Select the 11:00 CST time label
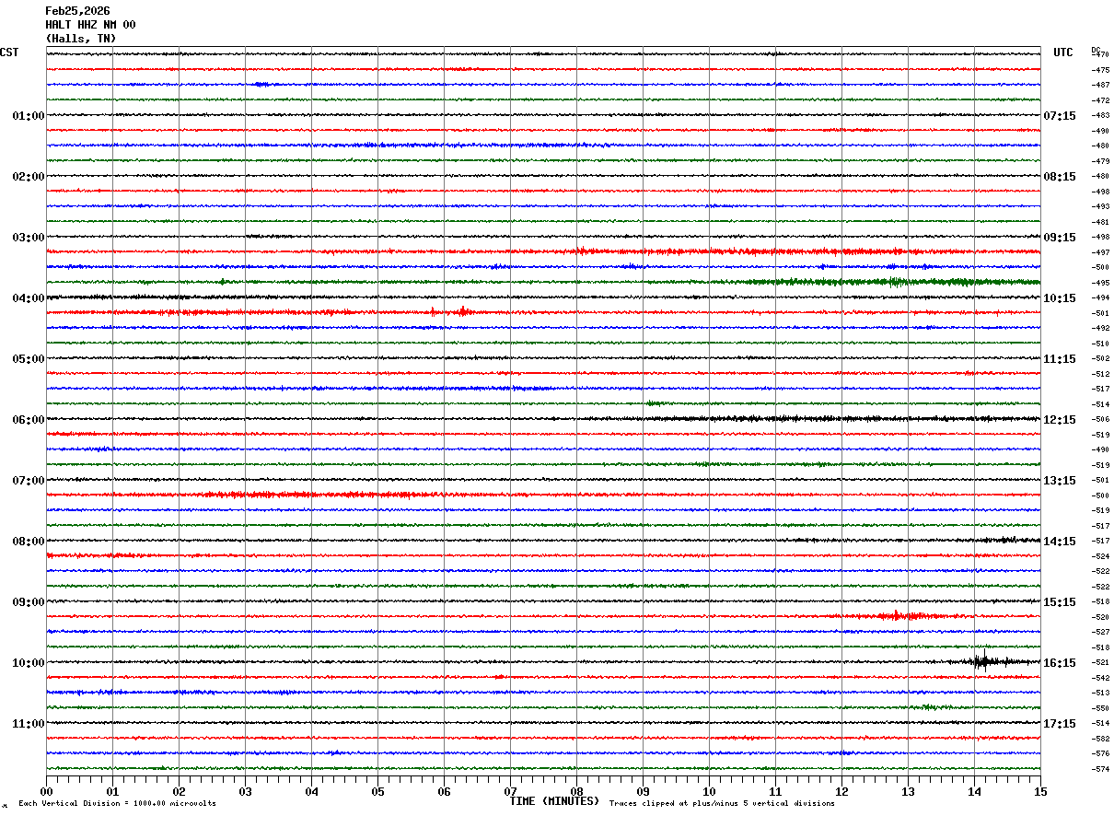1114x816 pixels. 29,724
